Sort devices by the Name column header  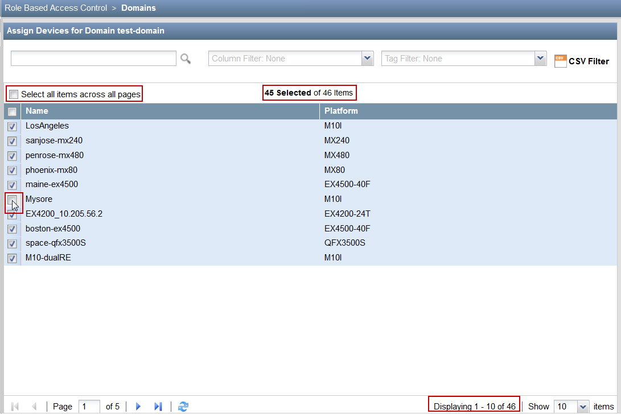pyautogui.click(x=37, y=111)
